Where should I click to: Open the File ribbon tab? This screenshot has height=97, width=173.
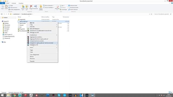click(2, 3)
